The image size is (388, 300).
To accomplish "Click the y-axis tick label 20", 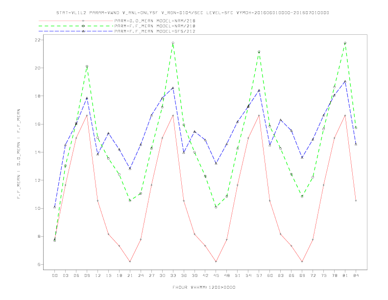I will click(39, 68).
